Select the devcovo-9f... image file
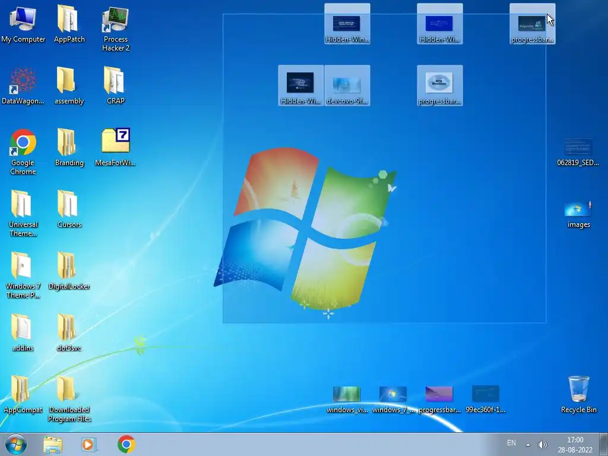Screen dimensions: 608x456 (x=347, y=85)
